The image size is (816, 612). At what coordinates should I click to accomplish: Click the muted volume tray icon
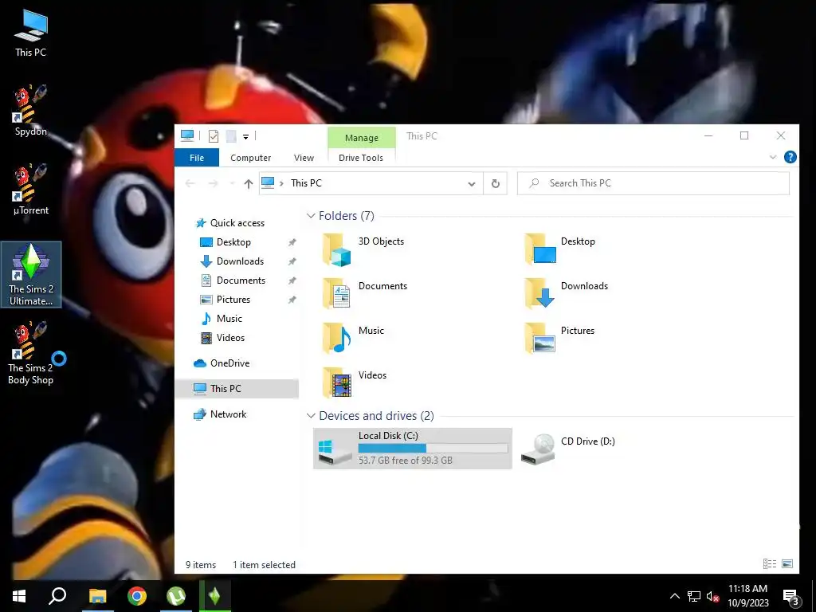pos(712,596)
